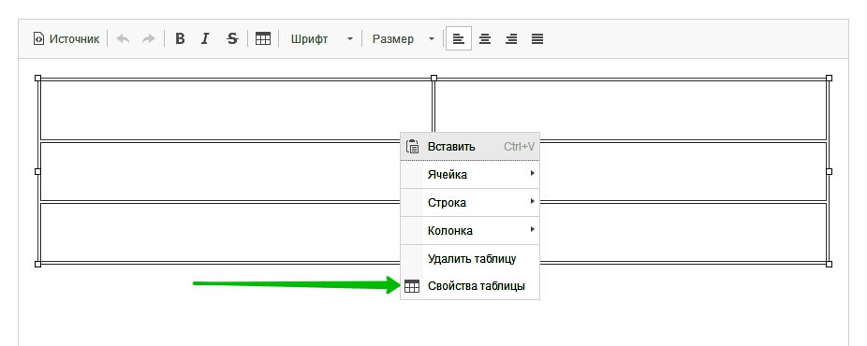Justify the text alignment
The height and width of the screenshot is (346, 867).
(x=537, y=39)
